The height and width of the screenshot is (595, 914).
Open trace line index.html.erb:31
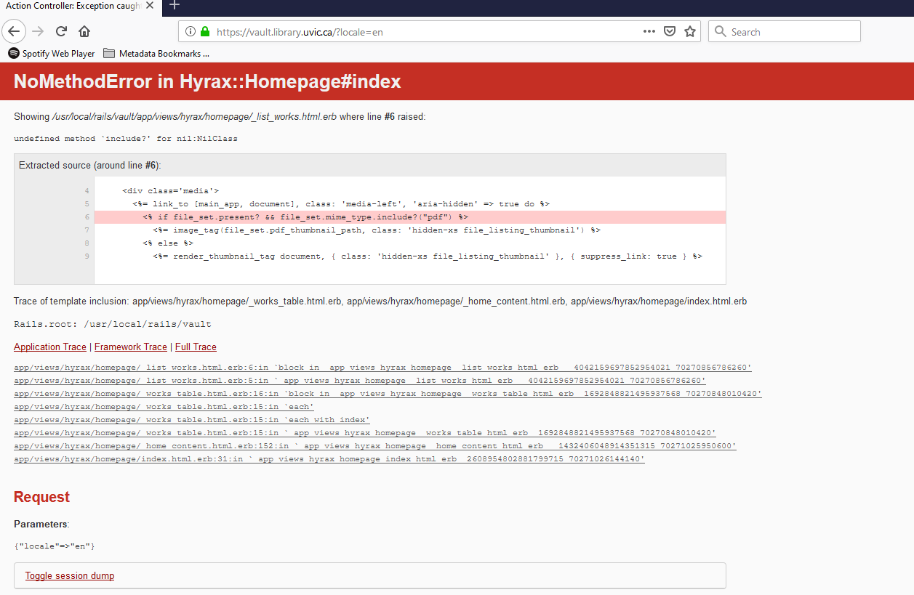329,459
